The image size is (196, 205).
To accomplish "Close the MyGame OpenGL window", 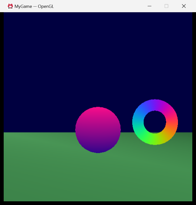I will (184, 6).
